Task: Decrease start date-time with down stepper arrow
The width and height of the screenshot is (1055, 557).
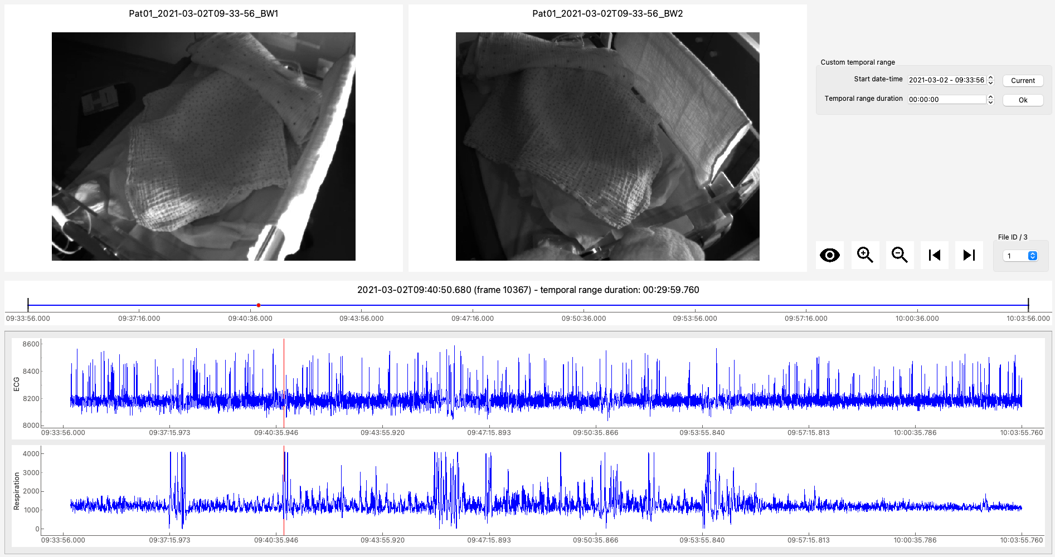Action: 990,83
